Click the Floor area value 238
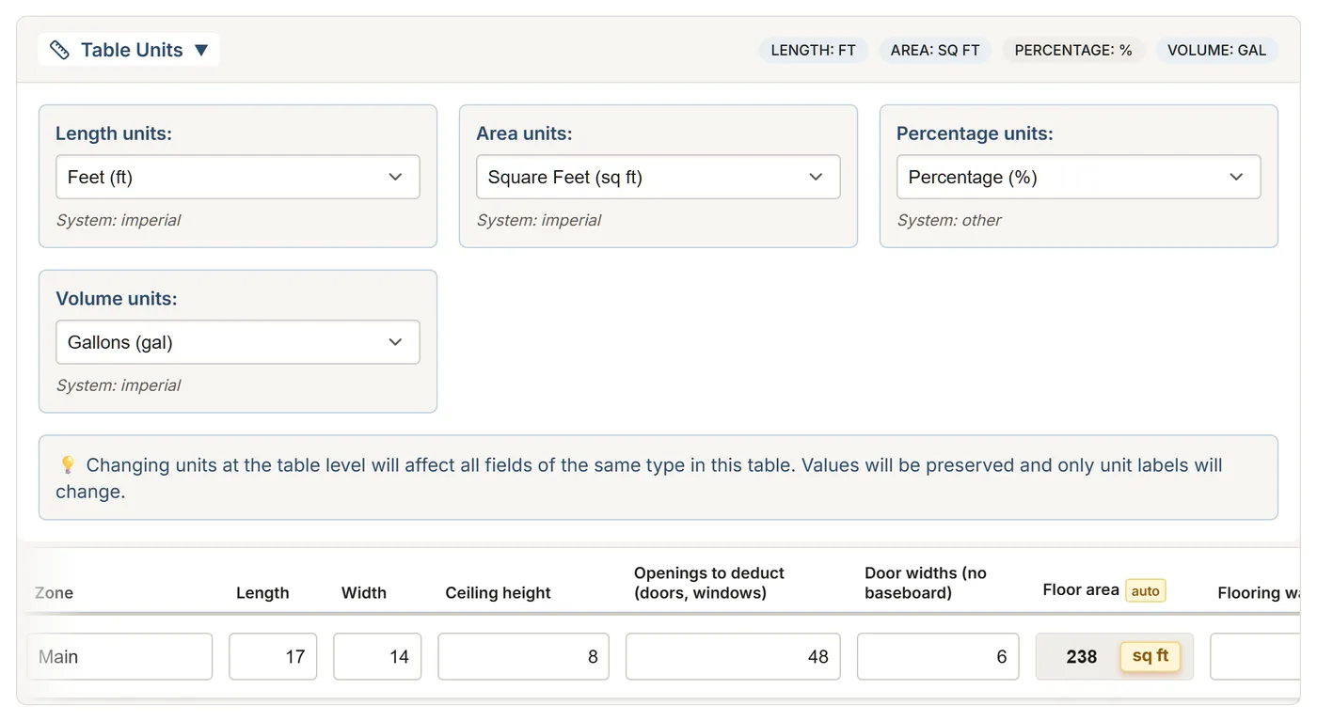The width and height of the screenshot is (1317, 721). pyautogui.click(x=1082, y=657)
